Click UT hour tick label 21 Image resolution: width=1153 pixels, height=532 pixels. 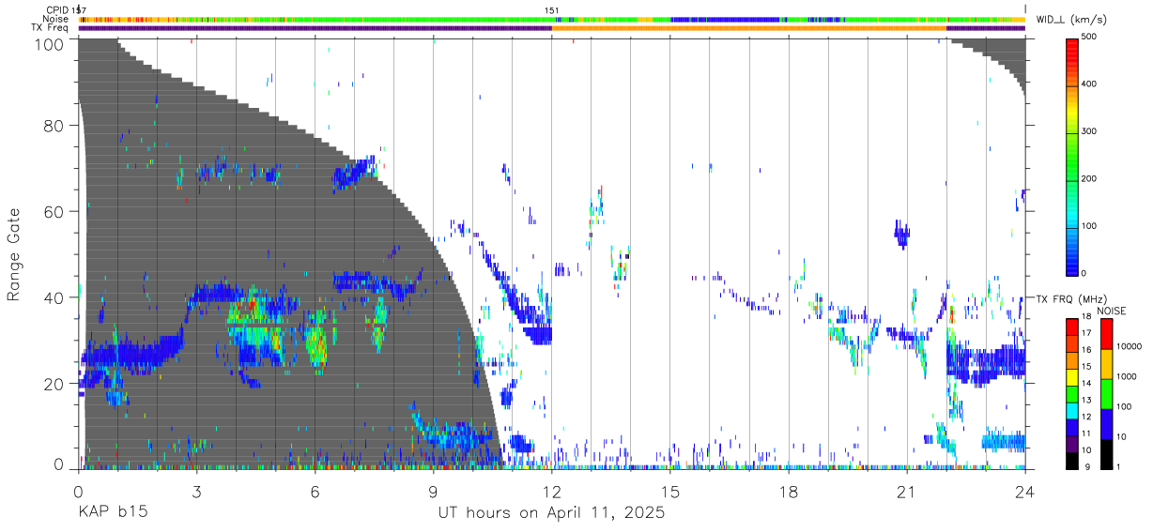point(907,491)
